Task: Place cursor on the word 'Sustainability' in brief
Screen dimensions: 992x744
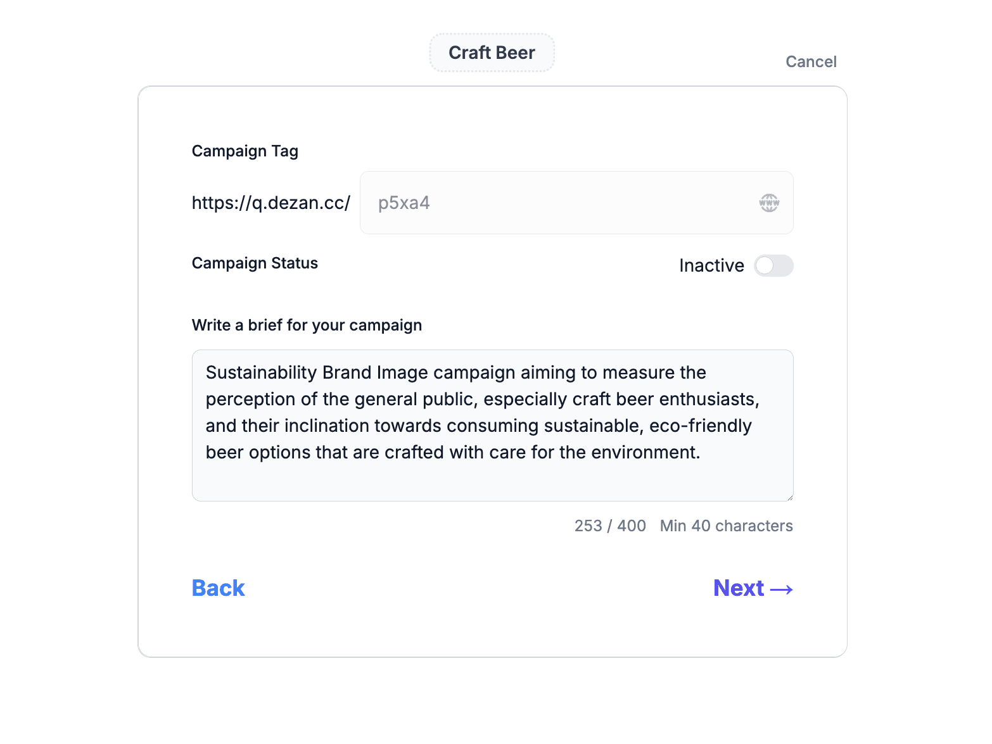Action: tap(261, 373)
